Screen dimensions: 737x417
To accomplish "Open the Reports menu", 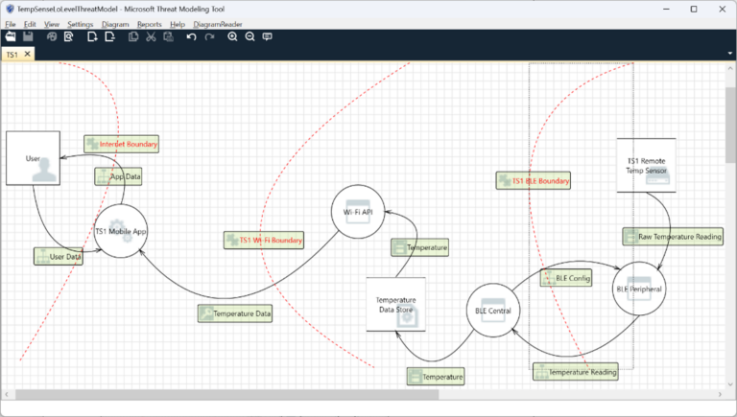I will coord(149,24).
